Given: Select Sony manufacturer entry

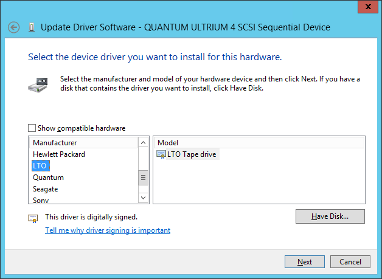Looking at the screenshot, I should point(41,200).
